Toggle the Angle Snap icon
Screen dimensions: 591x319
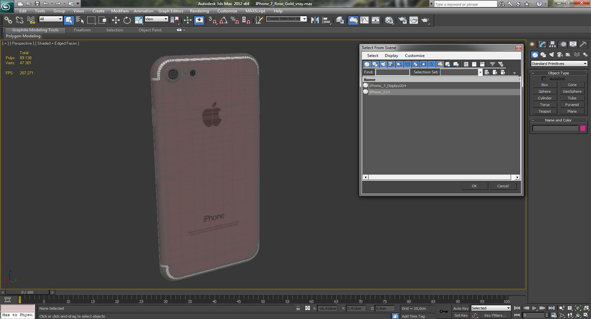tap(223, 20)
